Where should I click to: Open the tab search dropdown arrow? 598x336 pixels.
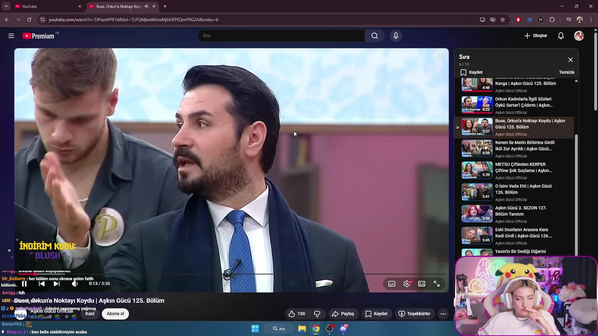click(6, 7)
